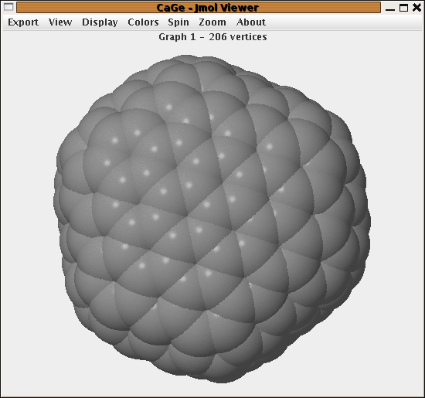Open the Spin menu

pyautogui.click(x=178, y=22)
